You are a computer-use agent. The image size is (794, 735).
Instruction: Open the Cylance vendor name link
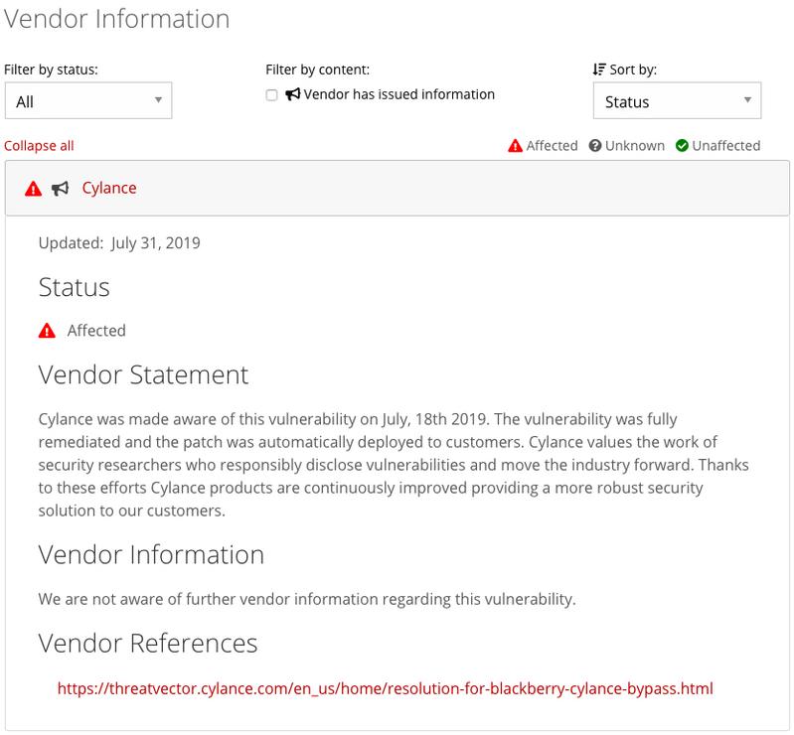tap(109, 189)
